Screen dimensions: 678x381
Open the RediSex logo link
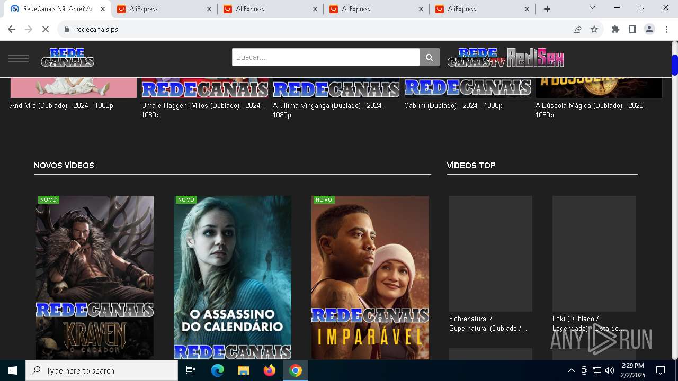[535, 57]
